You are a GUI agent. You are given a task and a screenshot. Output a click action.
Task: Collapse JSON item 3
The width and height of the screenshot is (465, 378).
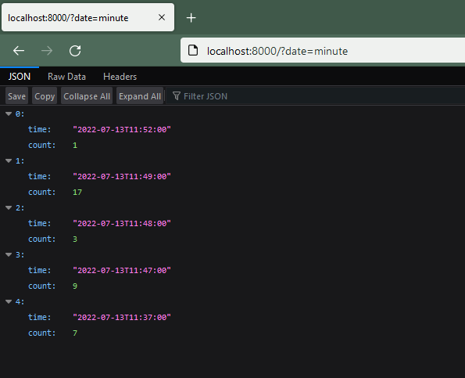[9, 254]
